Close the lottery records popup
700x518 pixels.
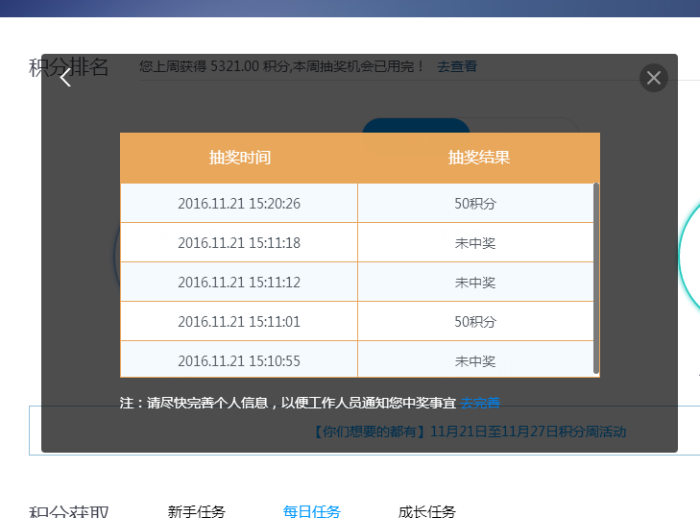[654, 78]
